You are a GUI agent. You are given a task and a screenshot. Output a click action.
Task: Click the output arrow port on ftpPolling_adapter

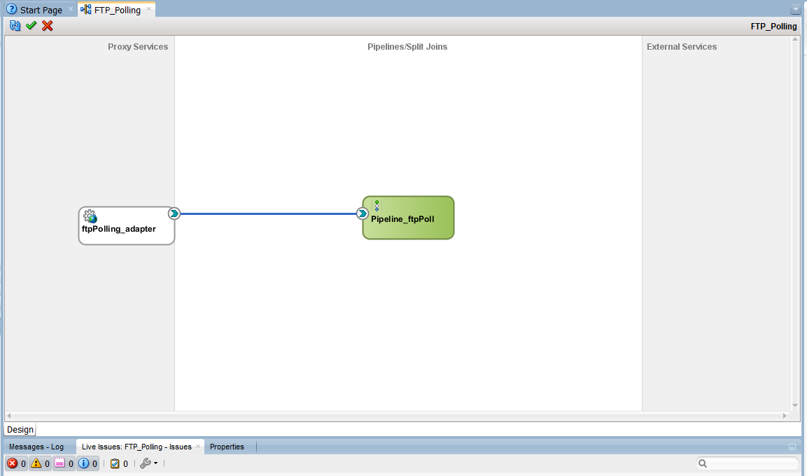click(174, 213)
